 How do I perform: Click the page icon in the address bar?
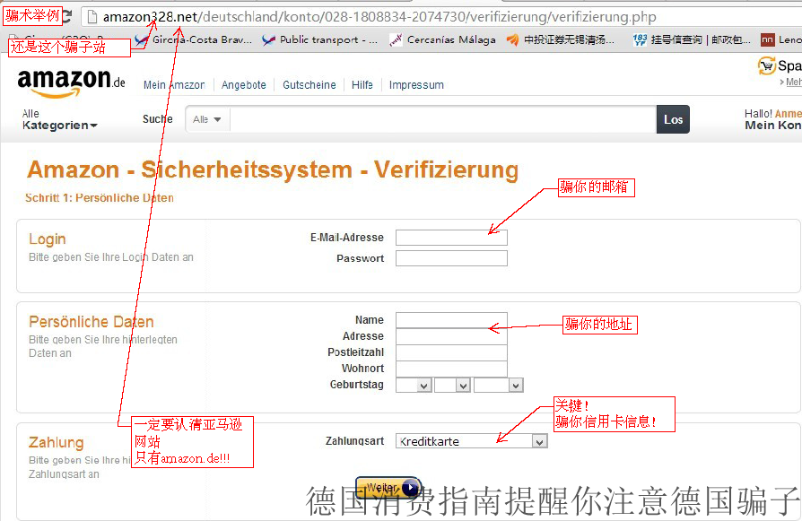[x=92, y=17]
